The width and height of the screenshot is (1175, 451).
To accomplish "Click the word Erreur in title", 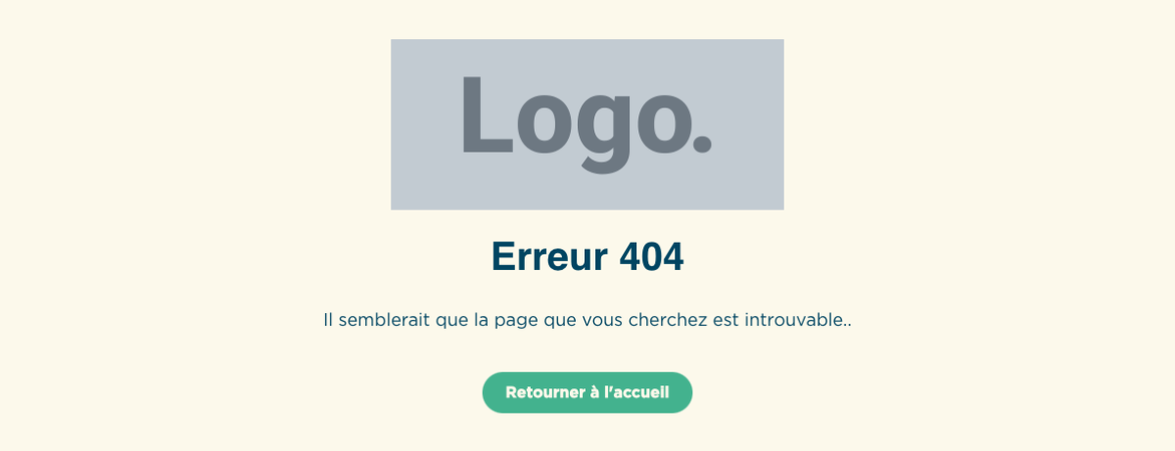I will [x=550, y=257].
